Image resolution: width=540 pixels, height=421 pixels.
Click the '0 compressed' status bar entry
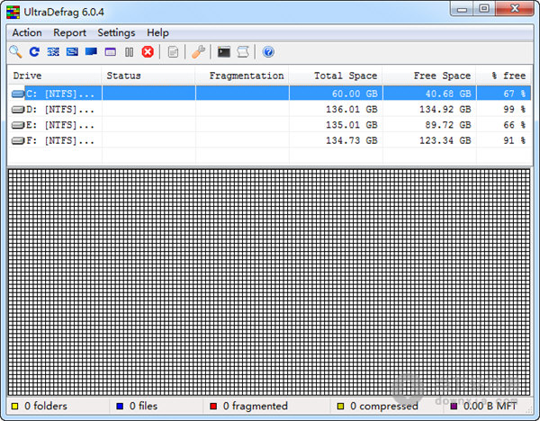click(x=384, y=407)
